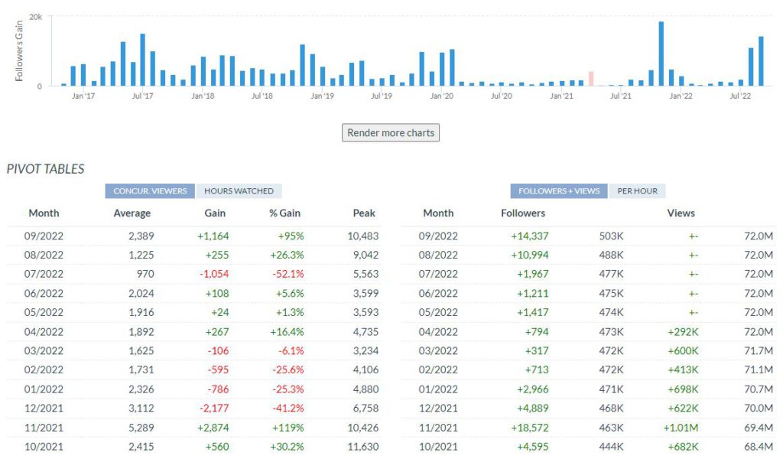Click the Views column header

681,213
